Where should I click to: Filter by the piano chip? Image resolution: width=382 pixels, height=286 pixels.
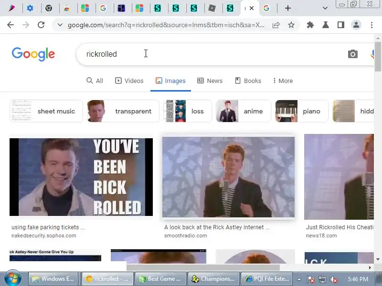point(302,111)
